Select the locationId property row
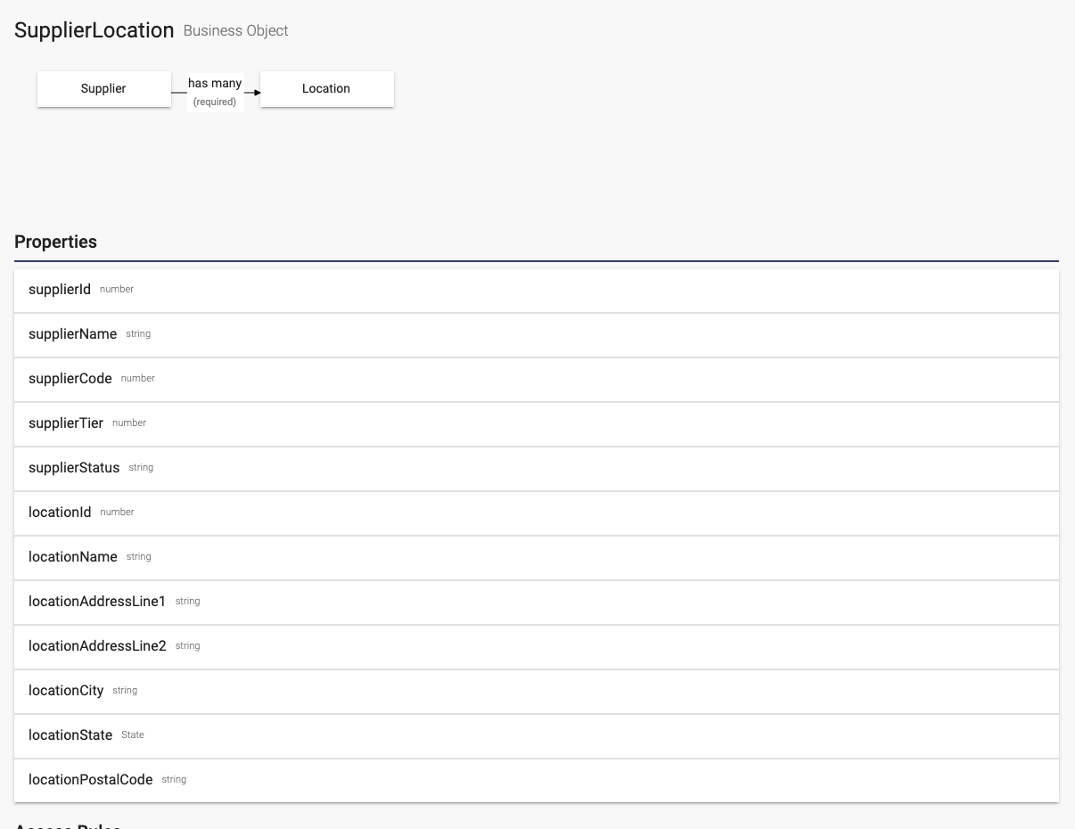The height and width of the screenshot is (829, 1075). (x=537, y=513)
